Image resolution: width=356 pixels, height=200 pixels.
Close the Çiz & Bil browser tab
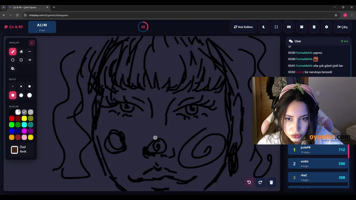pyautogui.click(x=47, y=7)
